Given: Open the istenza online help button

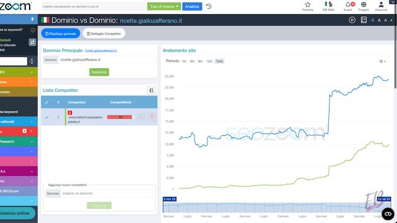Looking at the screenshot, I should tap(17, 213).
